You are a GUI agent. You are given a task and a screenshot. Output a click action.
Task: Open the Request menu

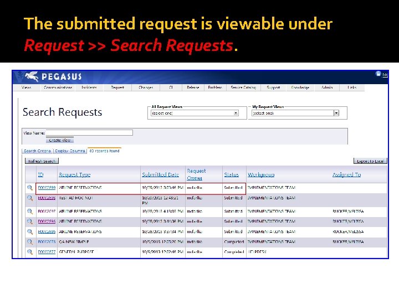click(x=117, y=87)
